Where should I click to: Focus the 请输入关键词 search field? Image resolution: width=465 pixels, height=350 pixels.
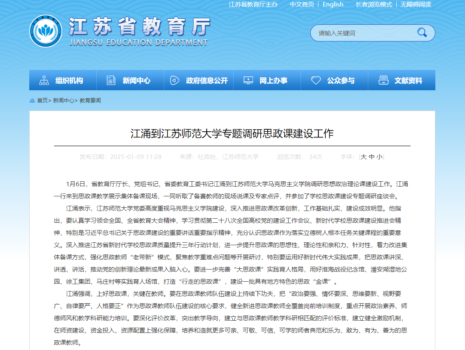click(361, 33)
